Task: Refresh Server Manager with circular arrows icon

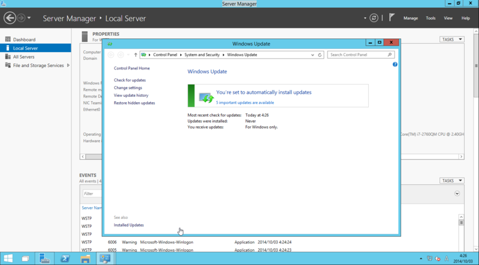Action: click(374, 18)
